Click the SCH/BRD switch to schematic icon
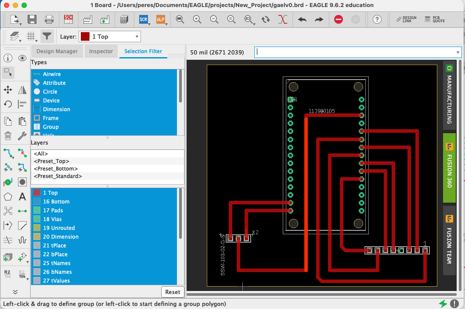 (x=68, y=20)
